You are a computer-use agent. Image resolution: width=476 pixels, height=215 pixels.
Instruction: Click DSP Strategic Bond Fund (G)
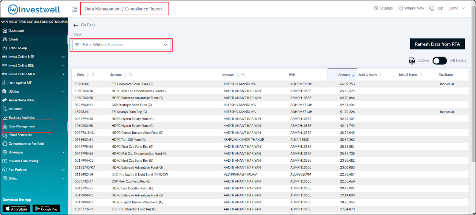point(132,105)
